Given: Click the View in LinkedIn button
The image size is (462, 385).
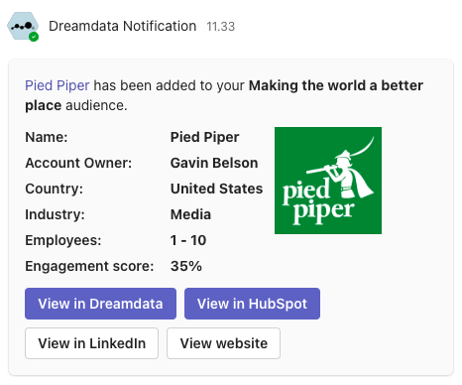Looking at the screenshot, I should 91,343.
